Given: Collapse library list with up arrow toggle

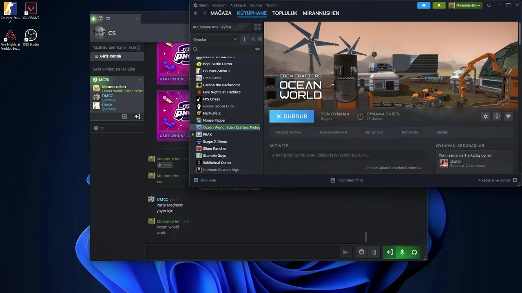Looking at the screenshot, I should coord(244,39).
